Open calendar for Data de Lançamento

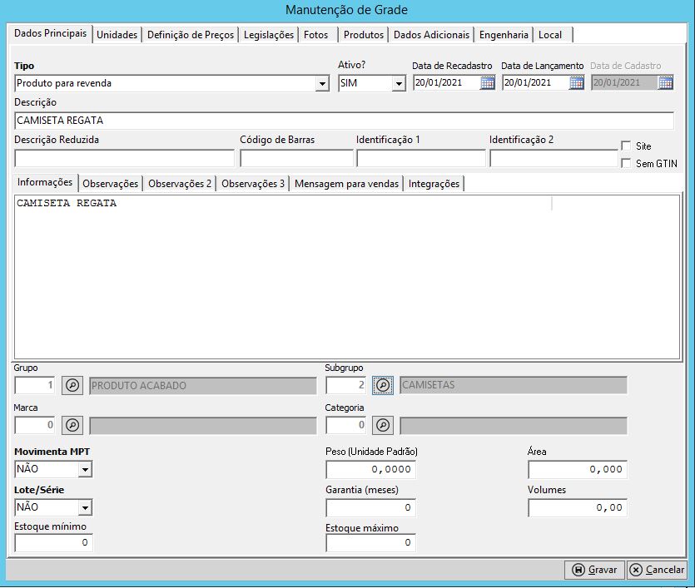pyautogui.click(x=576, y=83)
